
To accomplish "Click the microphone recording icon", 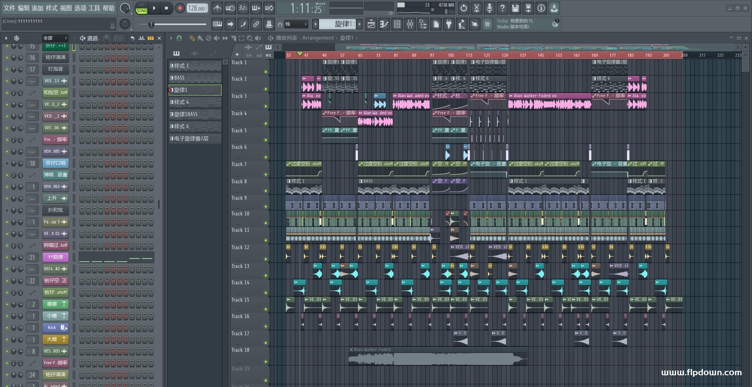I will pos(489,8).
